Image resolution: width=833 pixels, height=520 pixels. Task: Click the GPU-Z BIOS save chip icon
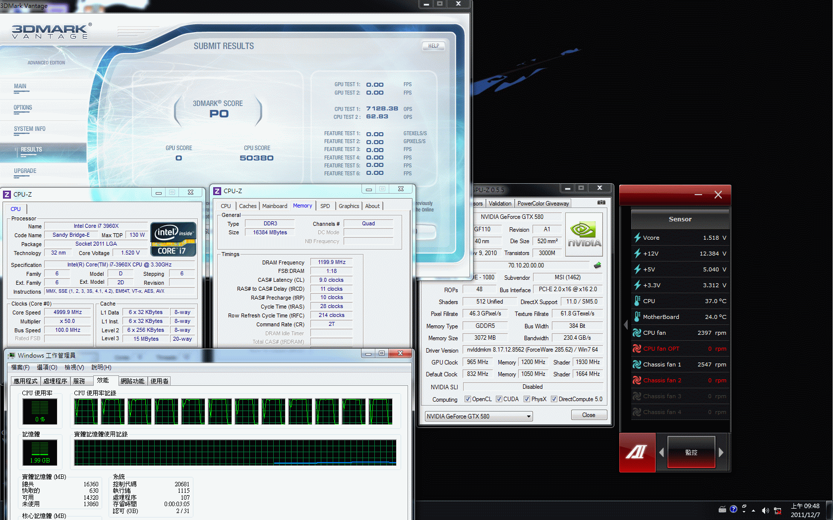[x=597, y=265]
